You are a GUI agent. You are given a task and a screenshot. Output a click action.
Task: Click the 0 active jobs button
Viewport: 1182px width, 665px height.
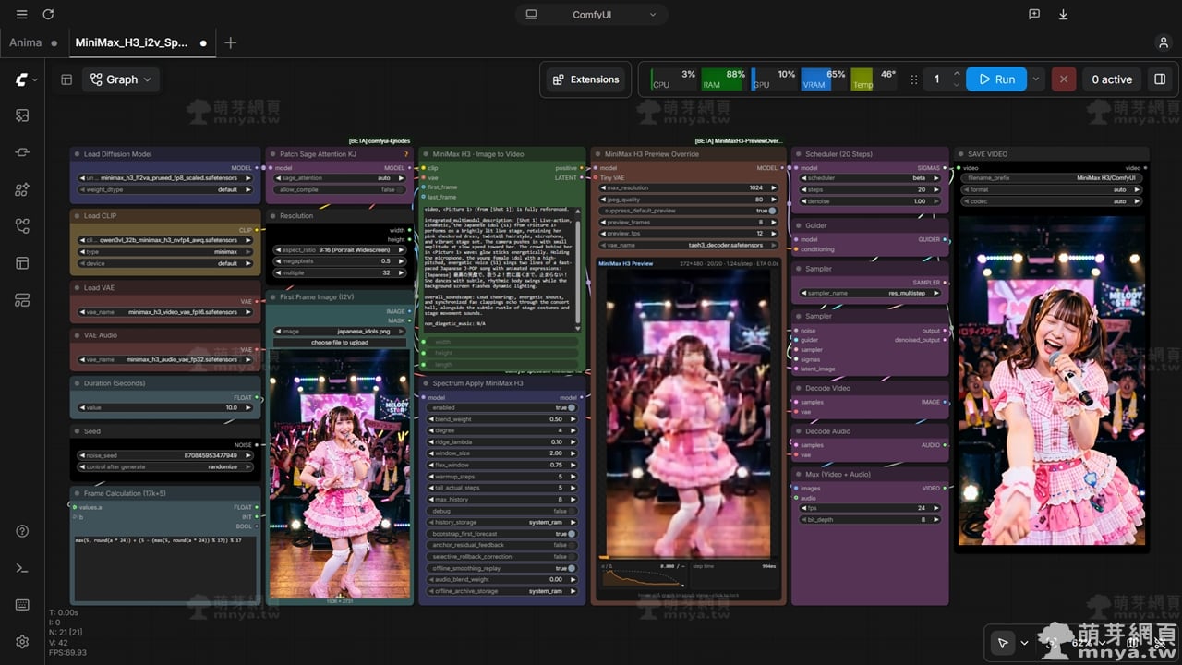(x=1112, y=79)
